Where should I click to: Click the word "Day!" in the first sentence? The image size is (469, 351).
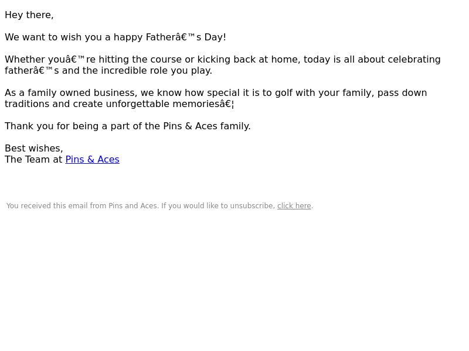pos(215,37)
